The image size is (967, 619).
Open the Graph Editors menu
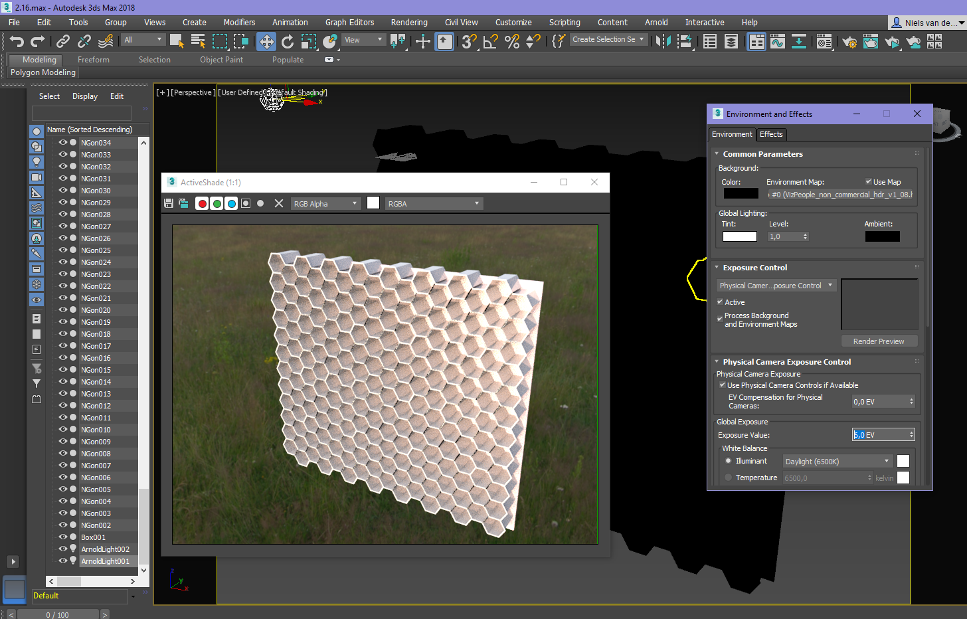coord(349,22)
